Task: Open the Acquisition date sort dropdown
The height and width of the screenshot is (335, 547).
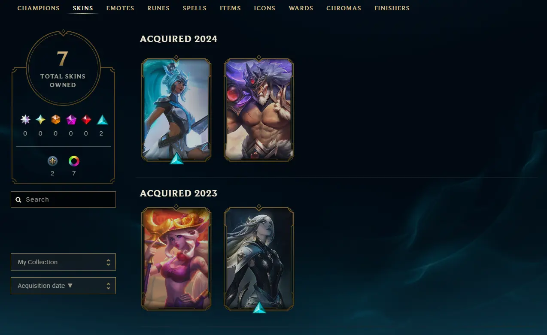Action: 63,286
